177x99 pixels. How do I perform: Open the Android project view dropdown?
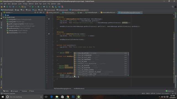pyautogui.click(x=8, y=12)
